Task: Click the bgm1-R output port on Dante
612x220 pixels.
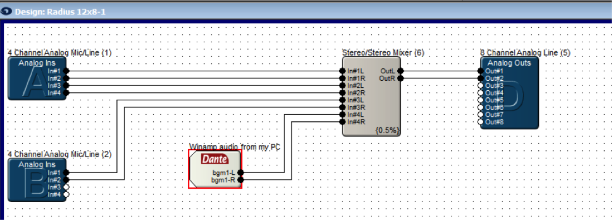Action: pyautogui.click(x=241, y=180)
